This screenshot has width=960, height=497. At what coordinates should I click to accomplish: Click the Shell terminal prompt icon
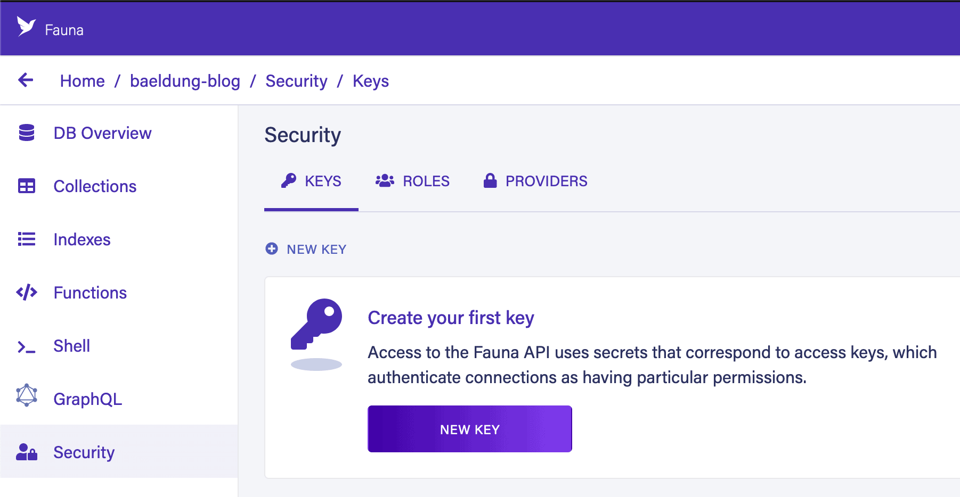click(x=27, y=347)
